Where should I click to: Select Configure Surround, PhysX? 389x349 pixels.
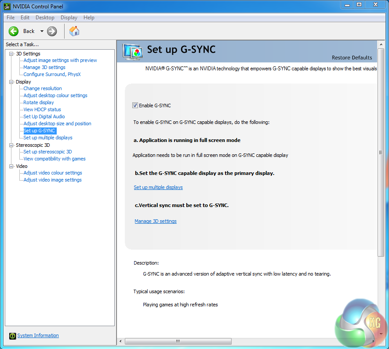pos(52,74)
